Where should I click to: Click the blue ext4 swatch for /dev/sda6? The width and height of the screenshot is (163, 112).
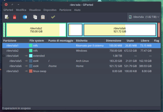(31, 66)
